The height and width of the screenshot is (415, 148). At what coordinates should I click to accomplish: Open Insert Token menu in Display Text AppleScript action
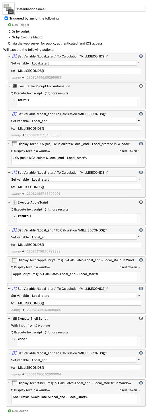tap(129, 267)
